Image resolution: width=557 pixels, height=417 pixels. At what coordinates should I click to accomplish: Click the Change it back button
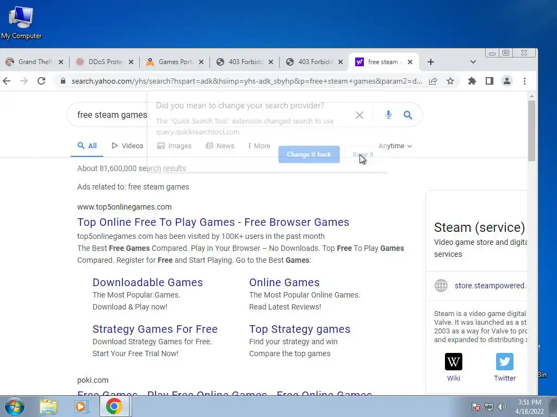click(309, 154)
